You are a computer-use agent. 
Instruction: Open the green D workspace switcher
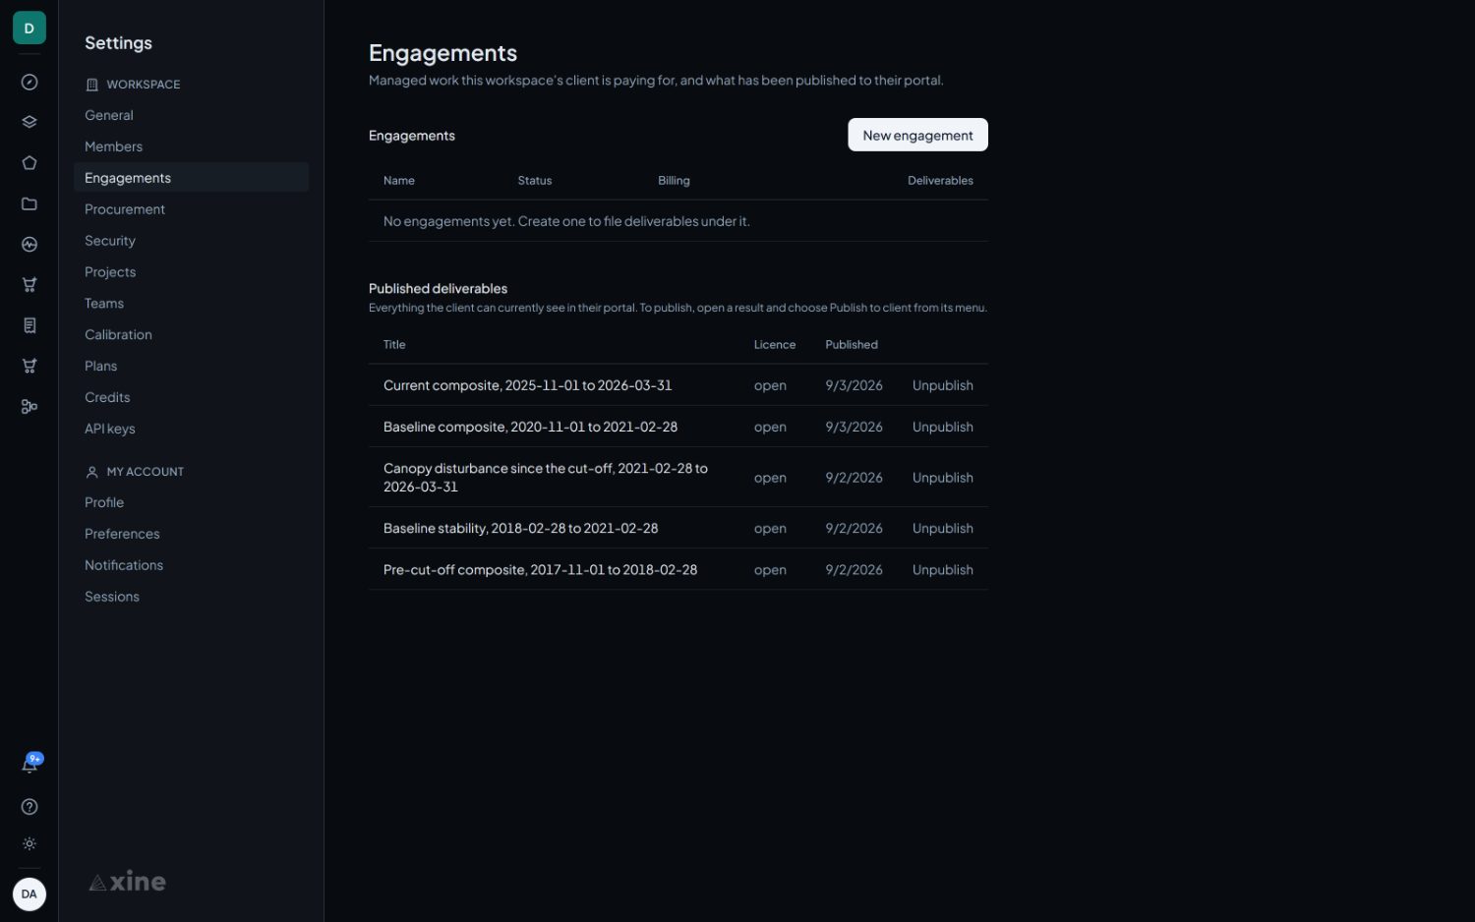(29, 28)
